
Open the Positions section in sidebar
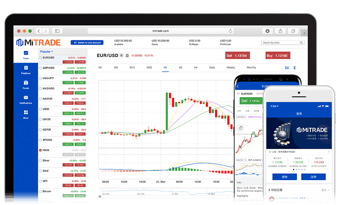26,70
